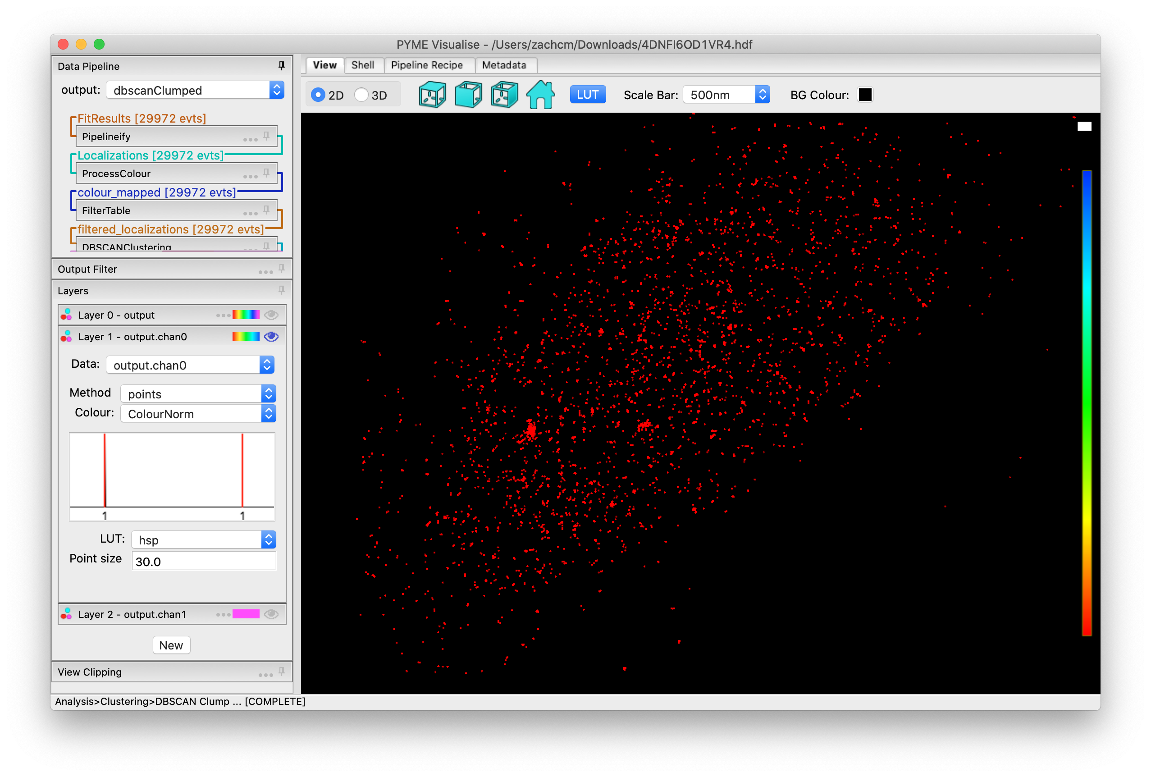Click the first cube view icon
The image size is (1151, 777).
click(x=432, y=95)
